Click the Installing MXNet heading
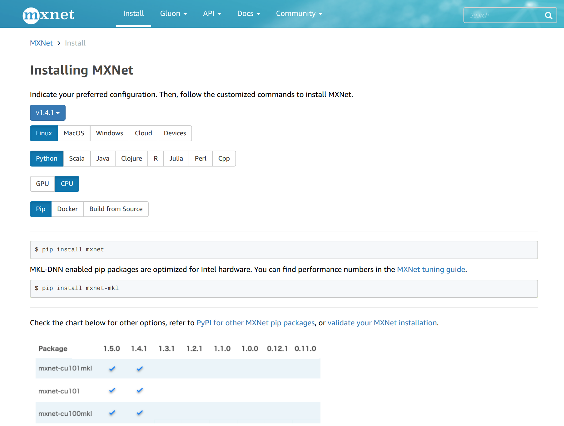 tap(82, 70)
